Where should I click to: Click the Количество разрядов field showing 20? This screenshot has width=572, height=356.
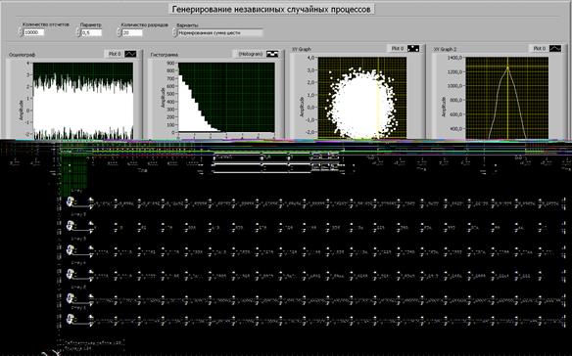click(132, 33)
